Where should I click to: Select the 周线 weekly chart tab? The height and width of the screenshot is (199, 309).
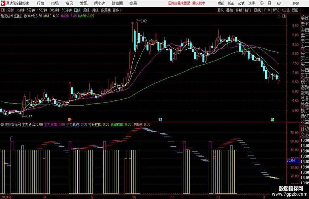coord(86,10)
